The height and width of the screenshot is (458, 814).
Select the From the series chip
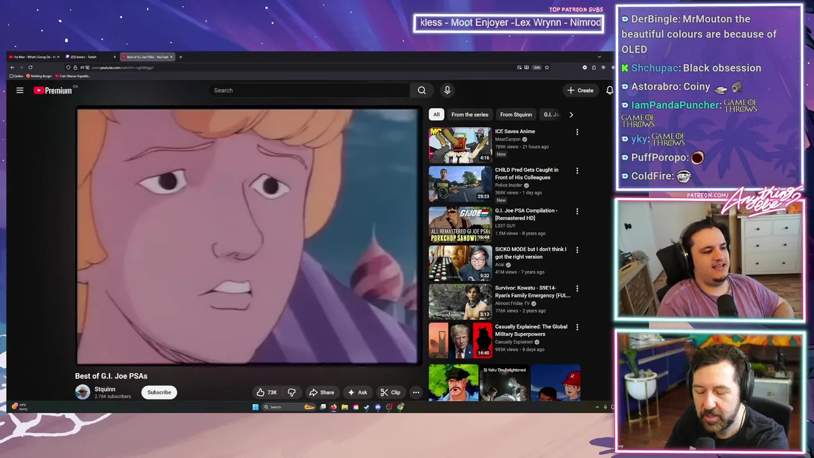[x=470, y=114]
